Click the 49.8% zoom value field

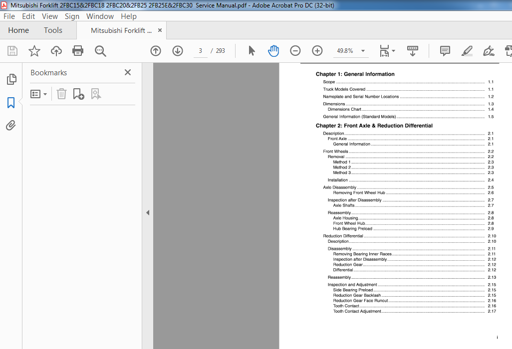(345, 51)
